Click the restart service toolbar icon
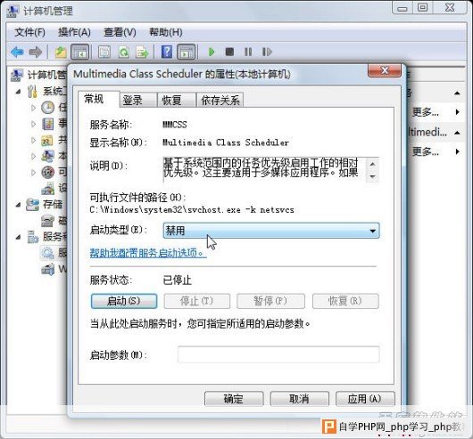The height and width of the screenshot is (439, 473). (x=267, y=52)
